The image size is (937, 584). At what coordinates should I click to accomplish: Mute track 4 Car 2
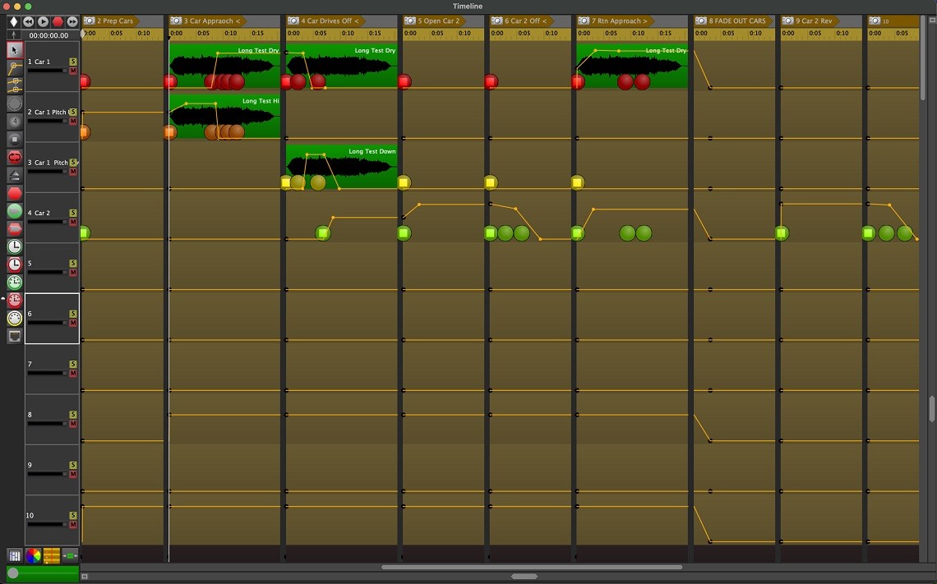pyautogui.click(x=73, y=222)
